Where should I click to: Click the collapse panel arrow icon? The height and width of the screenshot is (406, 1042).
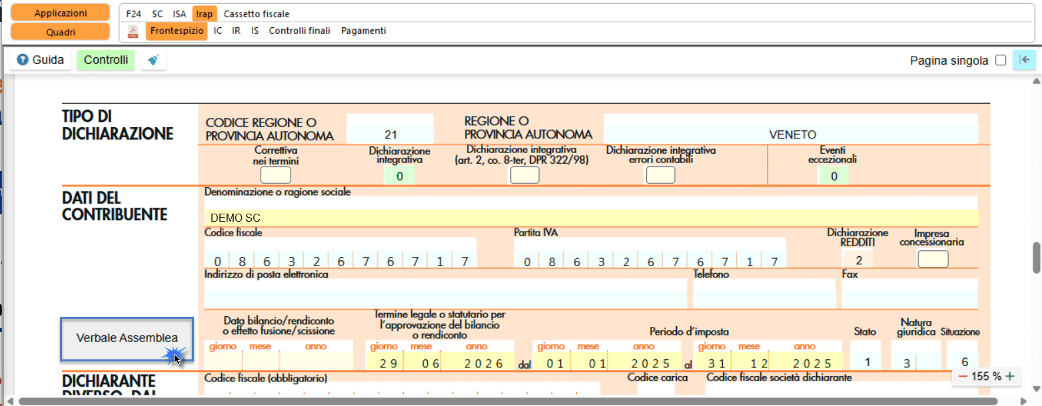[1024, 60]
